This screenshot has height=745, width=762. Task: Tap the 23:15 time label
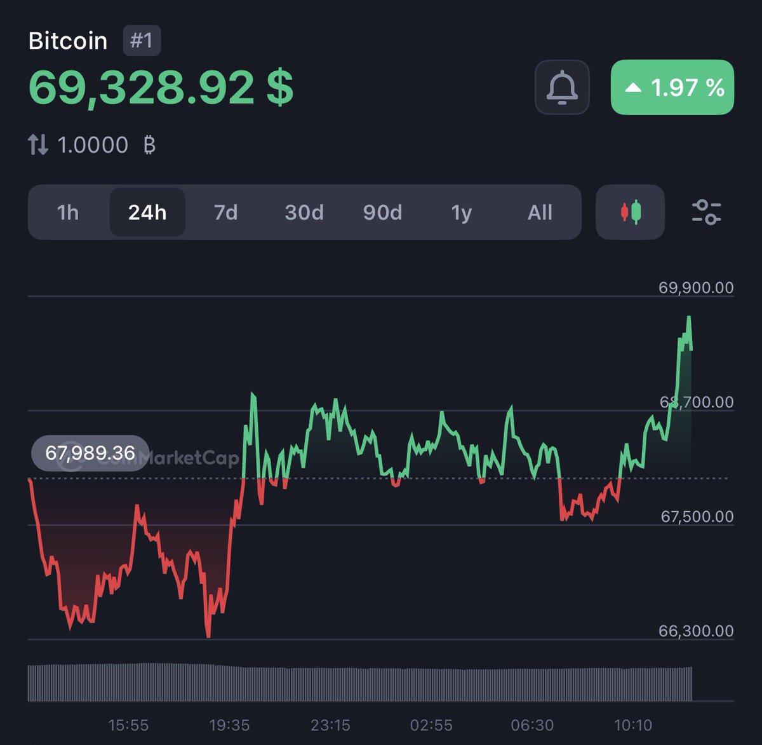[x=330, y=725]
